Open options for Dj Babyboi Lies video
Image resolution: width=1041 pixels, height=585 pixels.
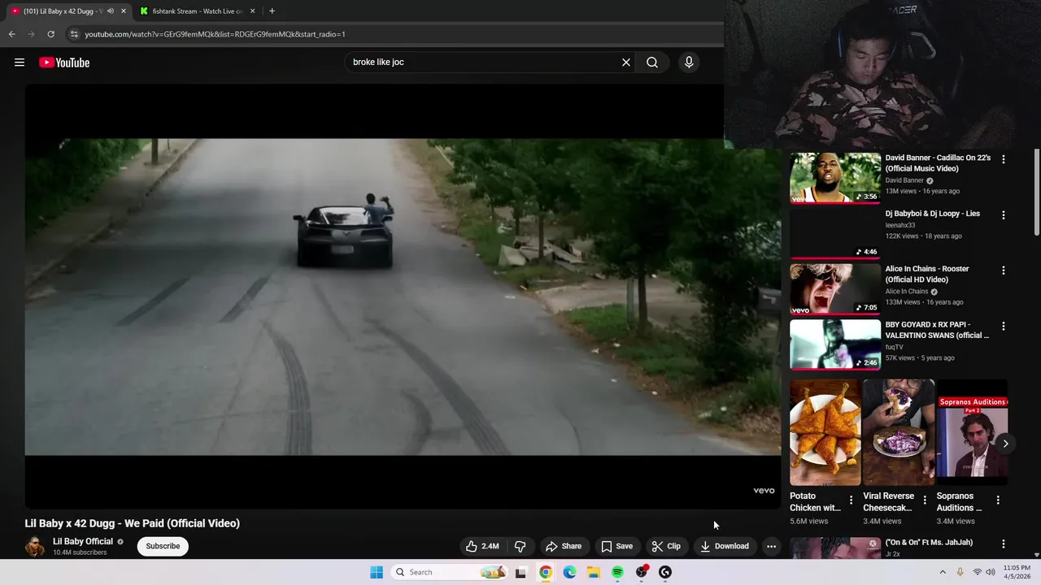coord(1003,214)
